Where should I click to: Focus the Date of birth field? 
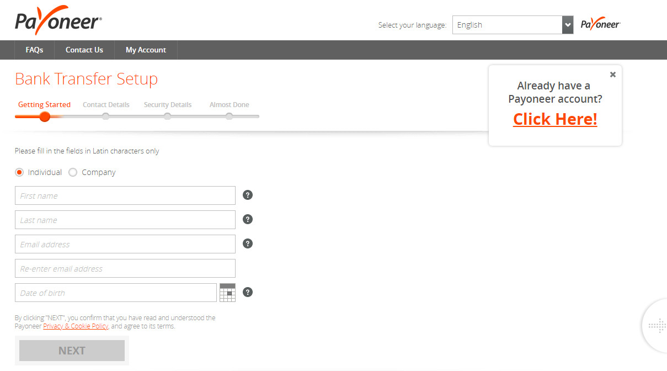click(x=116, y=293)
